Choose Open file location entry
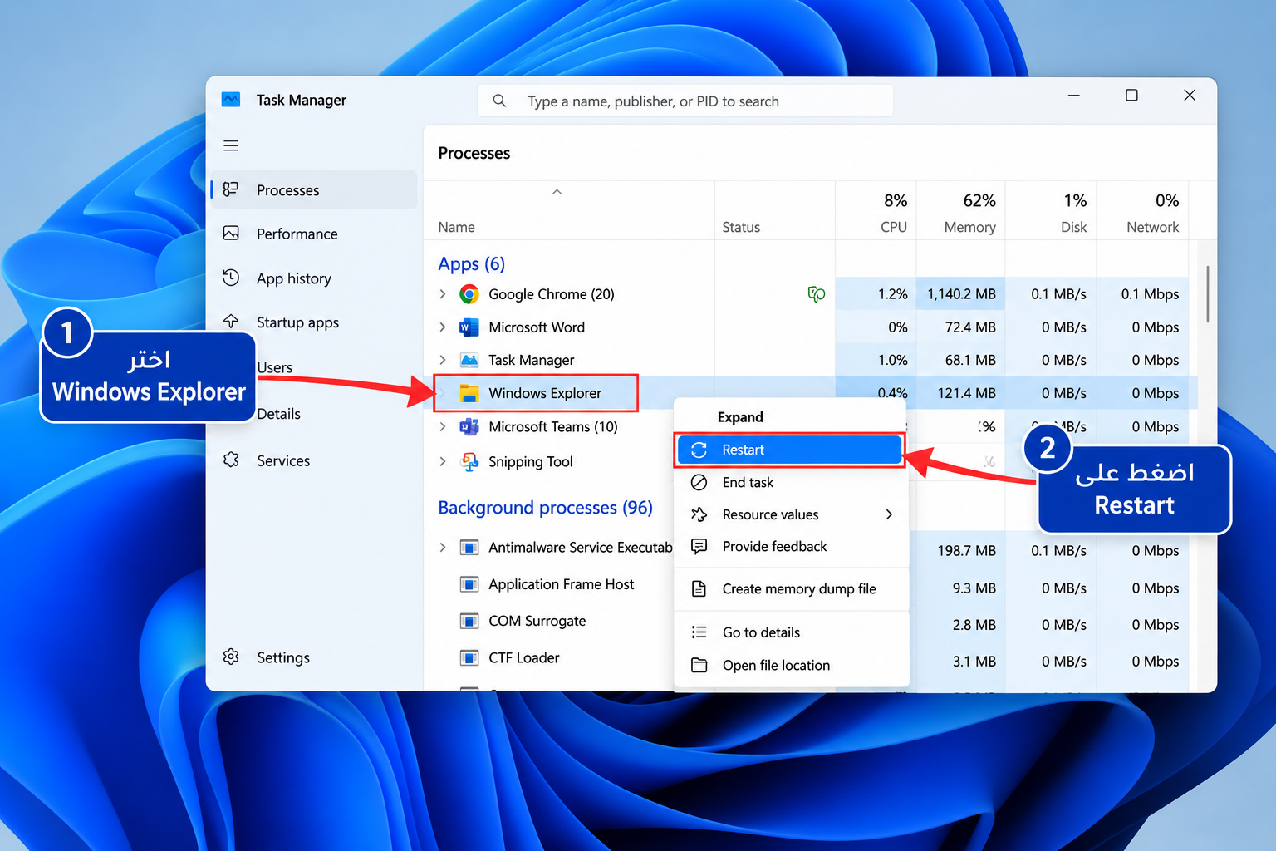Viewport: 1276px width, 851px height. pos(789,665)
